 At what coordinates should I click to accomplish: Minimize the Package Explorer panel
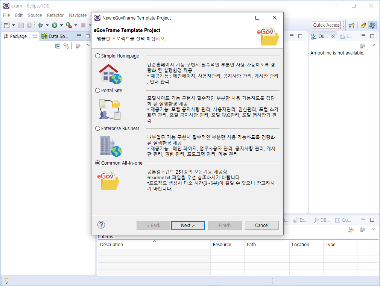tap(79, 36)
